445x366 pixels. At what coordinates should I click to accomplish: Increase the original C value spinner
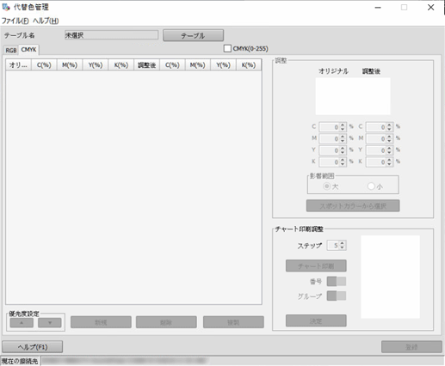[x=343, y=125]
